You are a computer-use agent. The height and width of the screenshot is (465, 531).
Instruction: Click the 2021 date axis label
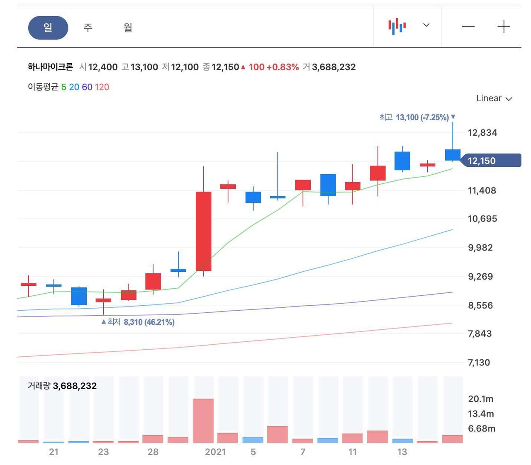(215, 452)
